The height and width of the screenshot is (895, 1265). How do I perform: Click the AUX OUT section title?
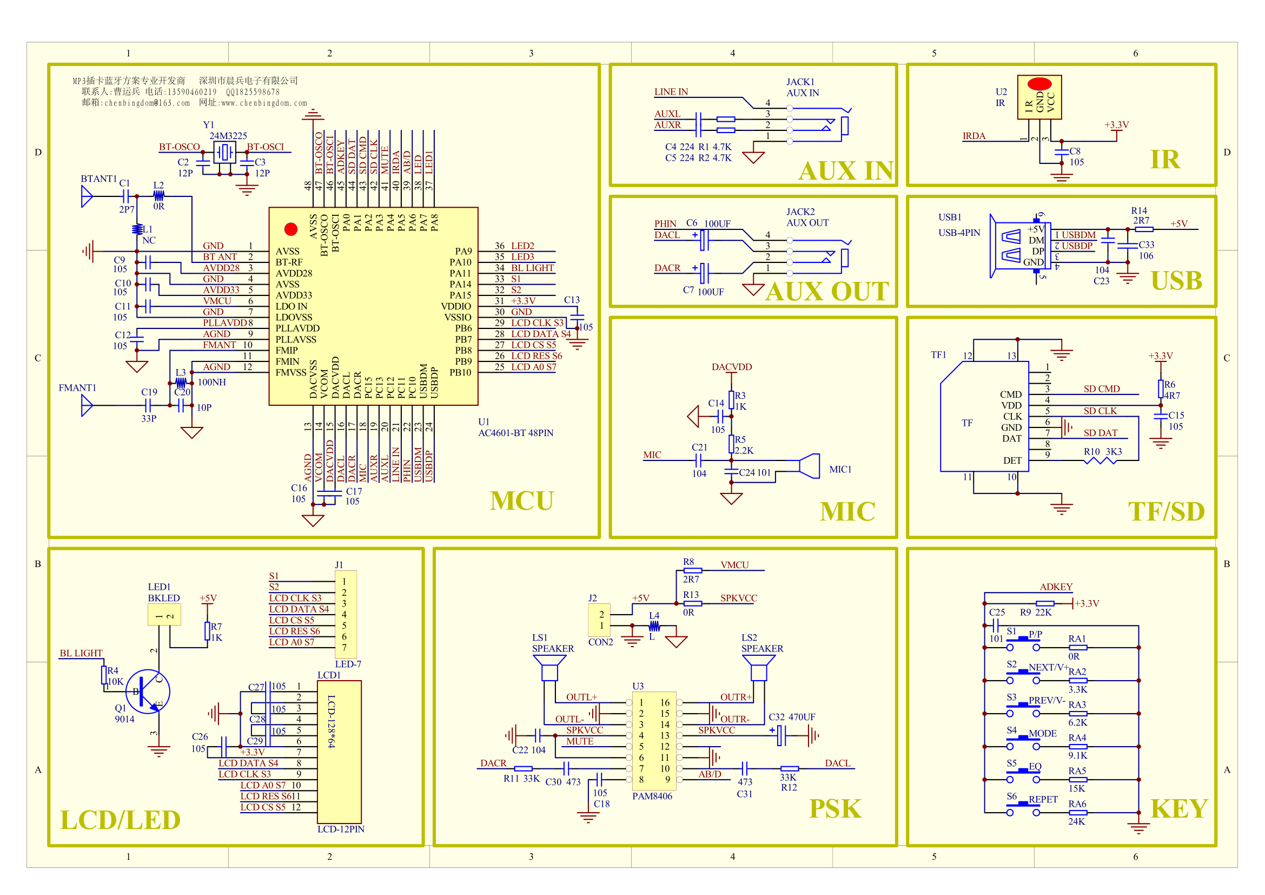click(827, 292)
